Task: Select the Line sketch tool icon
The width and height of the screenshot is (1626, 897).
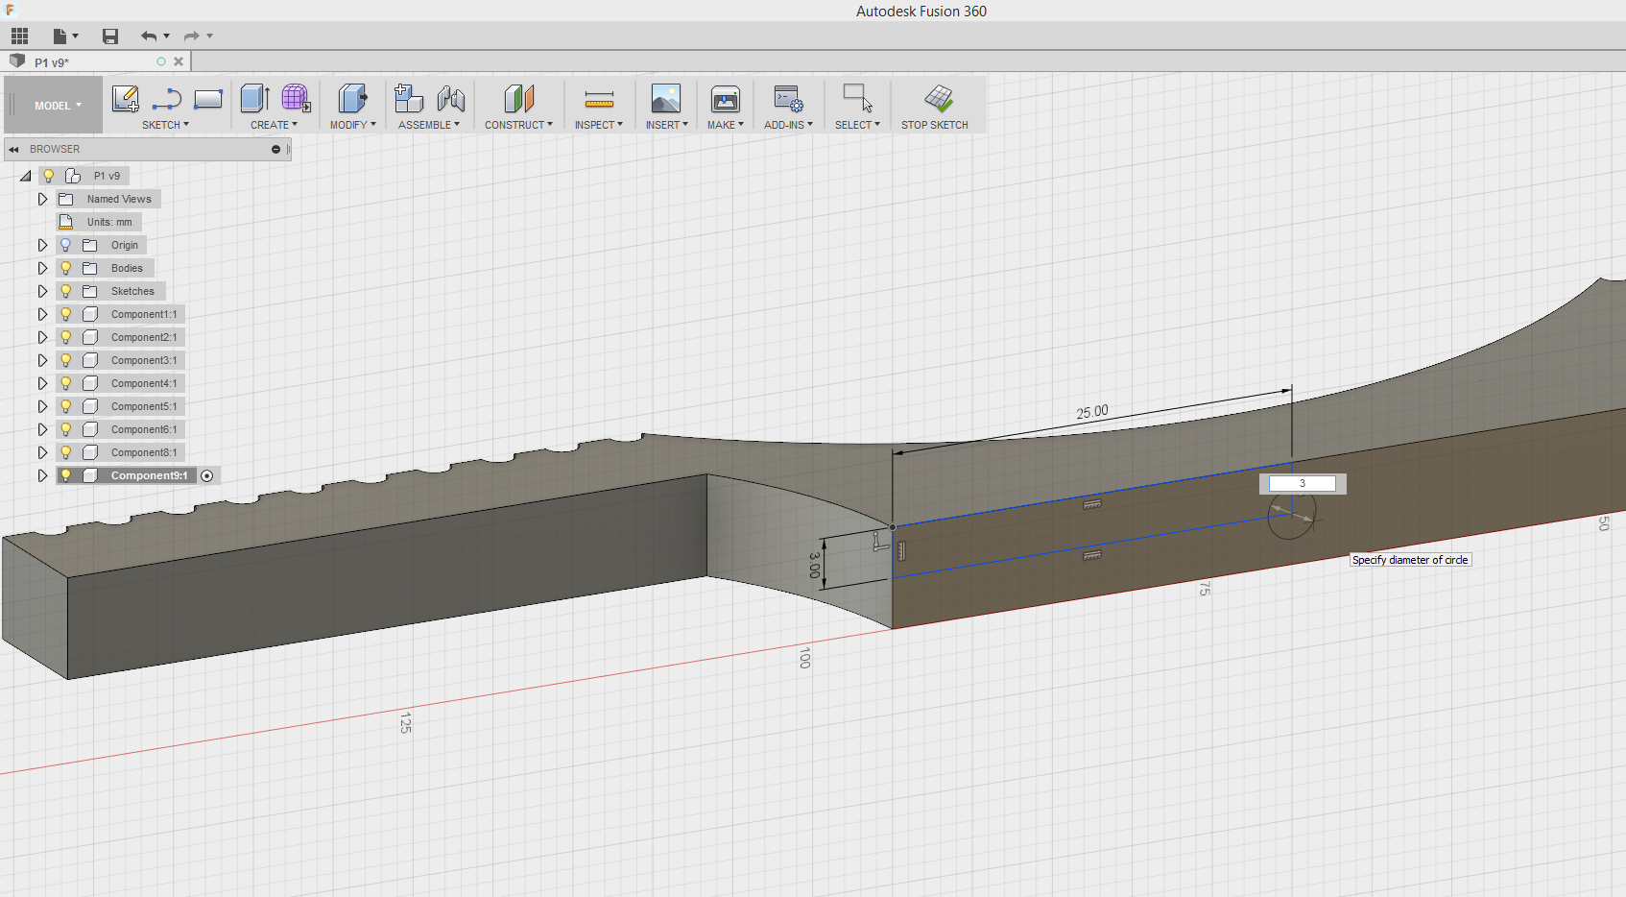Action: pyautogui.click(x=167, y=99)
